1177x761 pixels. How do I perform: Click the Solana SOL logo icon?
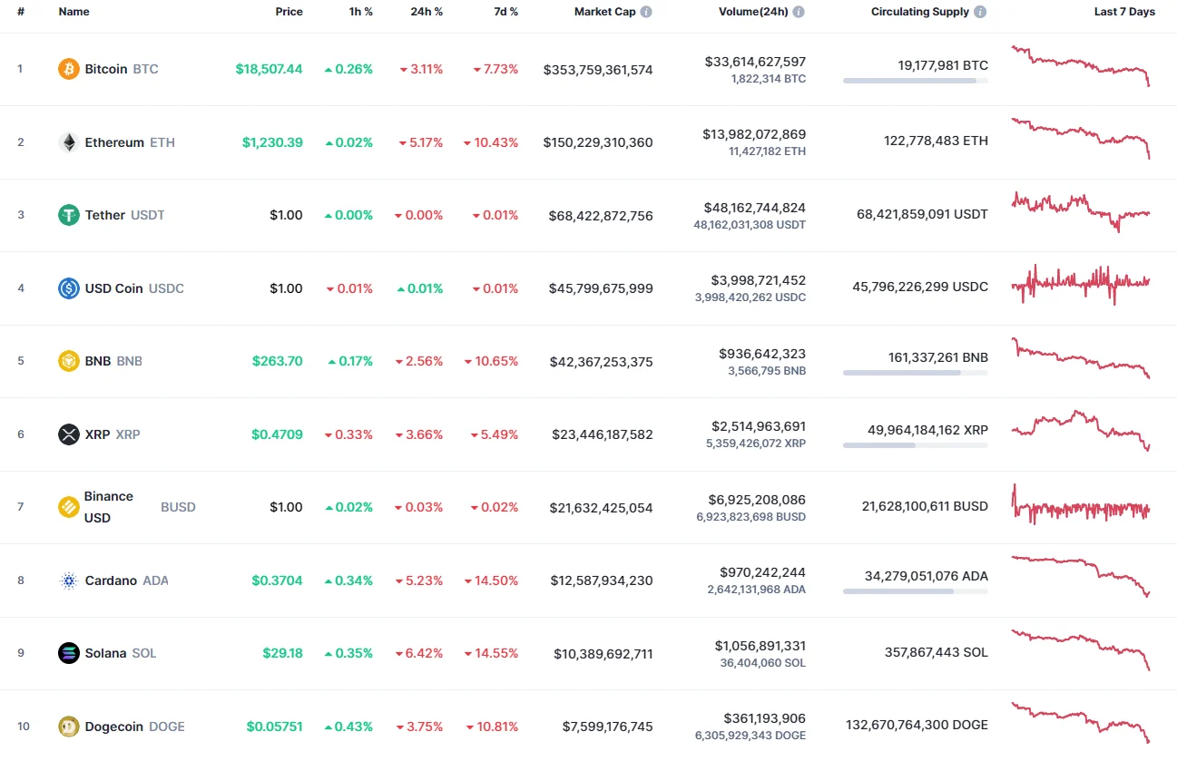[69, 652]
